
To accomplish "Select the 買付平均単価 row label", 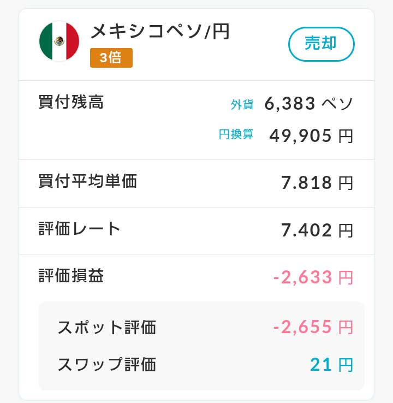I will [87, 181].
